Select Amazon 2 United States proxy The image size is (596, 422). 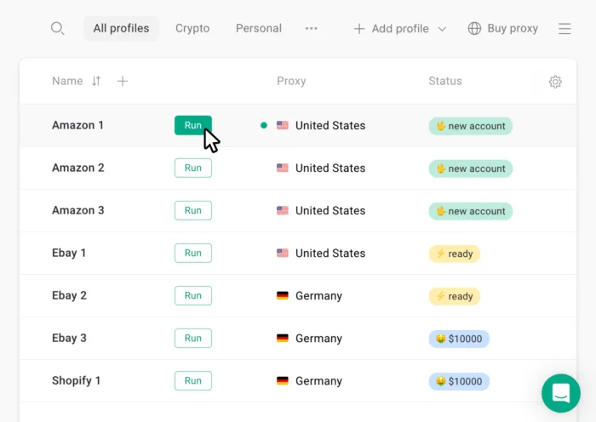pos(321,168)
